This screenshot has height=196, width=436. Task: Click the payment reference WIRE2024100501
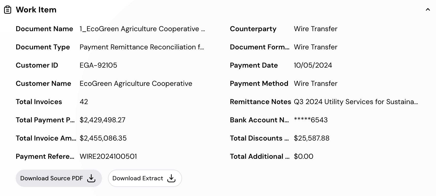[x=108, y=156]
